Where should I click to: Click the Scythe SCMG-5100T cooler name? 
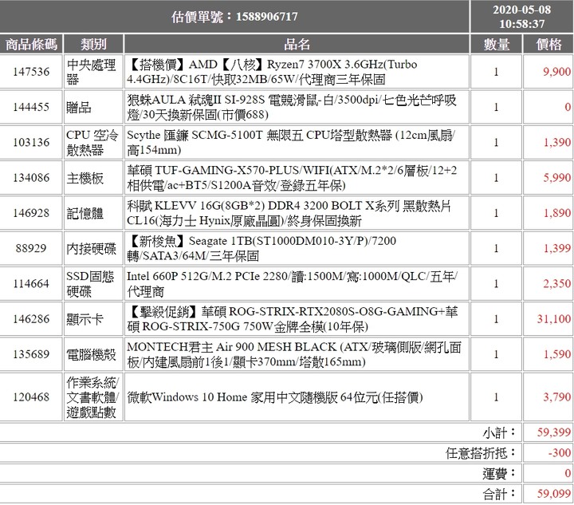tap(291, 143)
